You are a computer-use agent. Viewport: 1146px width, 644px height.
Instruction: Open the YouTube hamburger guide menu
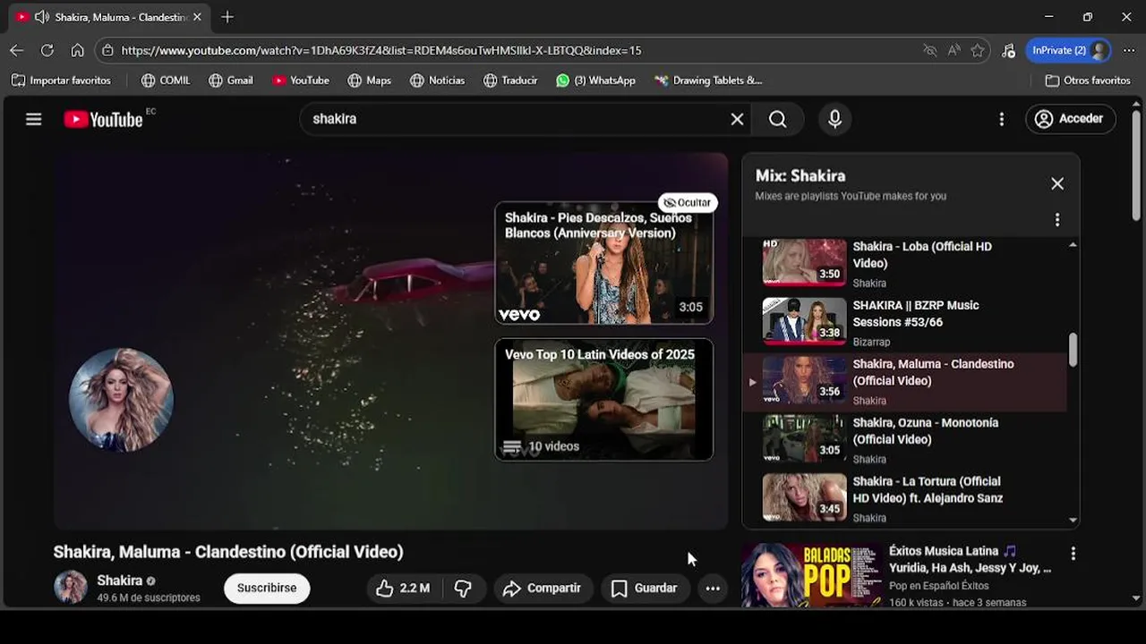click(34, 119)
